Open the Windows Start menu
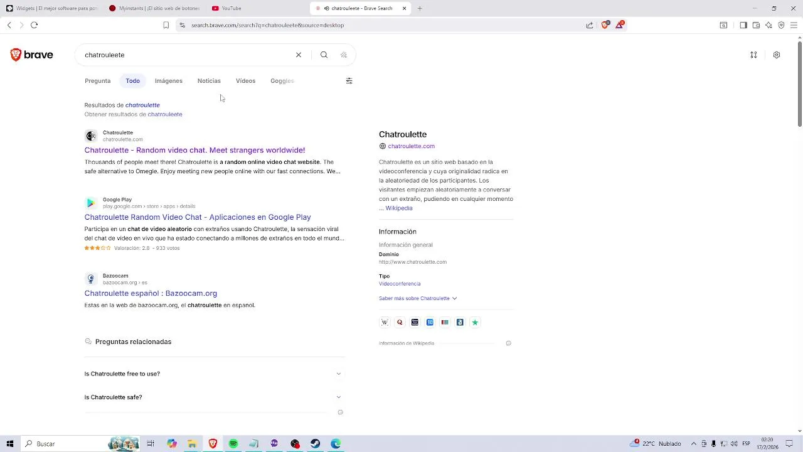This screenshot has height=452, width=803. 9,444
